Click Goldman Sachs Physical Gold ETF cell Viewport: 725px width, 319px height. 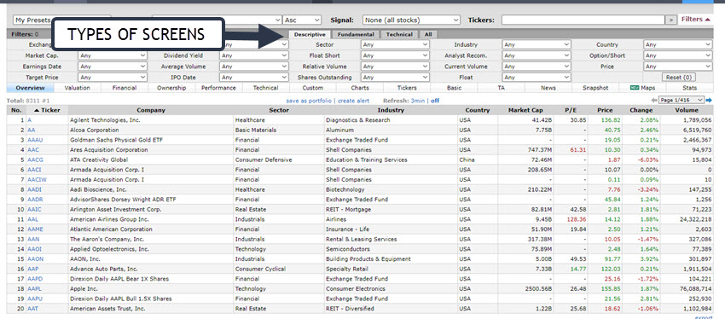(151, 140)
